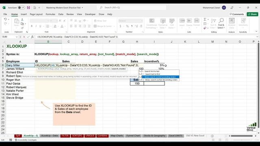Click the Search (Alt+Q) box
The image size is (260, 146).
132,8
